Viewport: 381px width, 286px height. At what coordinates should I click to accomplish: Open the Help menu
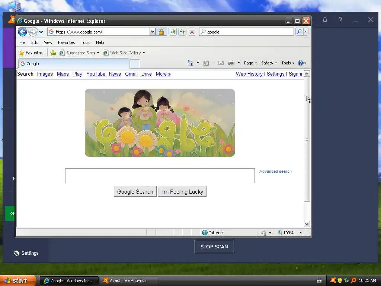pyautogui.click(x=100, y=42)
